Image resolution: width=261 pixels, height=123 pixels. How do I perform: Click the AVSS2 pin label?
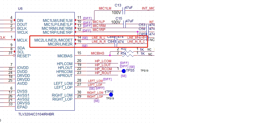(x=23, y=99)
